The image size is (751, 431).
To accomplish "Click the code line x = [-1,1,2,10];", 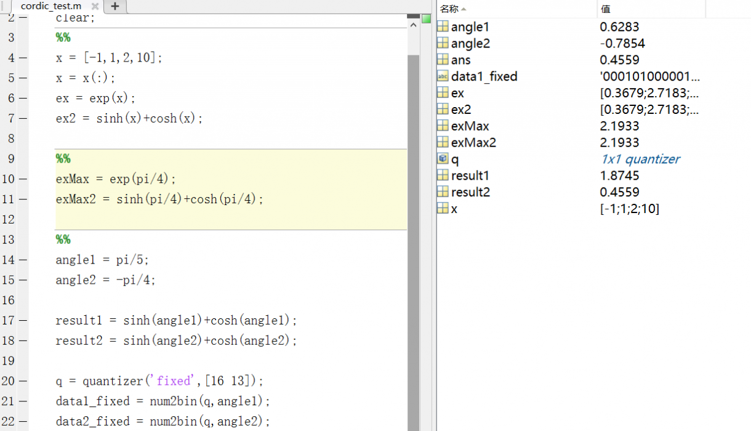I will (x=109, y=58).
